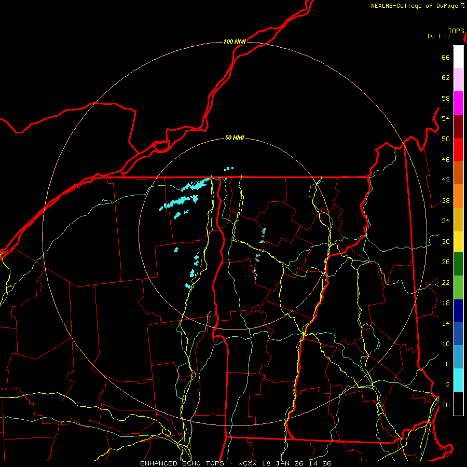Click the 18 value on the legend scale
The image size is (467, 467).
[446, 303]
